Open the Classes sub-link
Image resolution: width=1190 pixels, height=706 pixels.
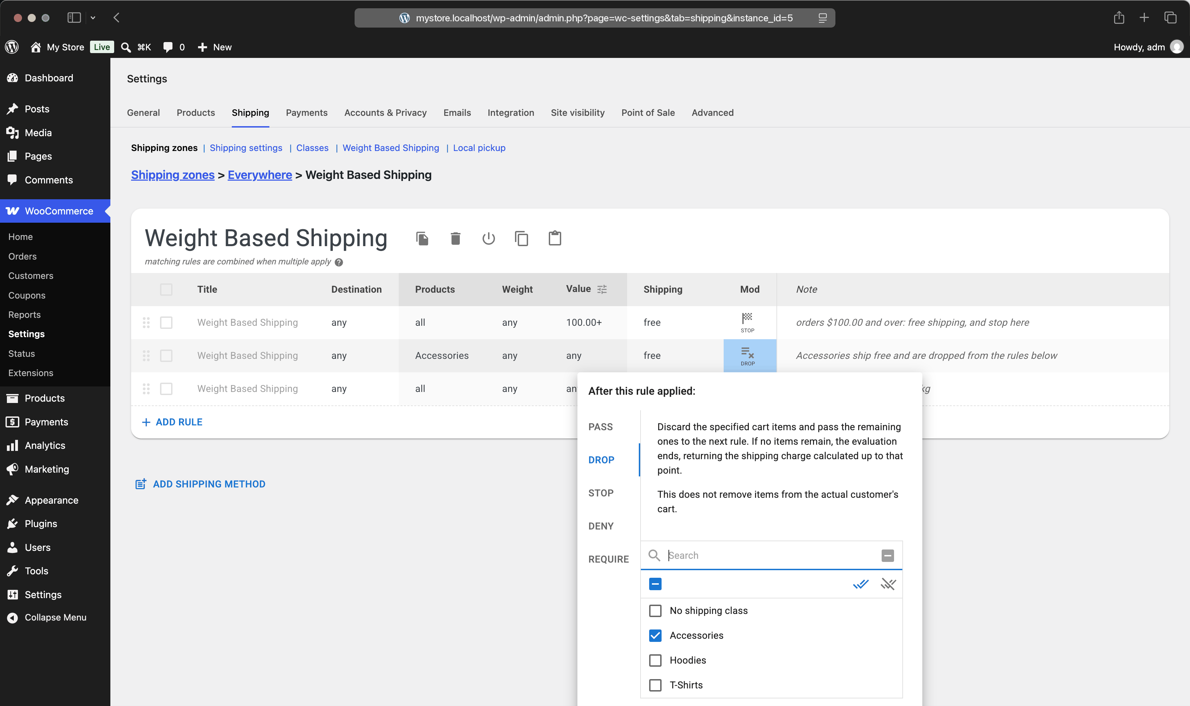pos(312,148)
